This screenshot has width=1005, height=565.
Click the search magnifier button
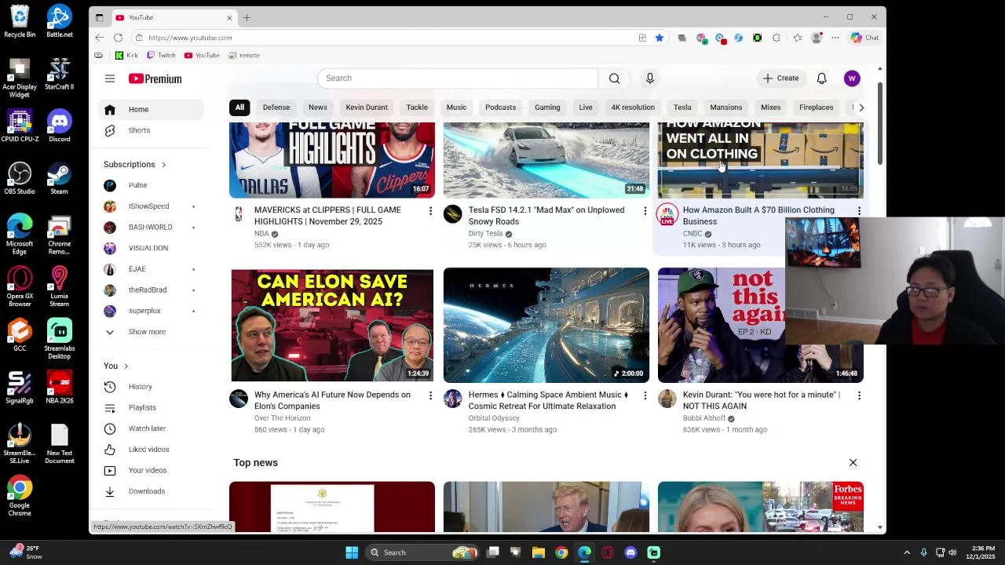[614, 78]
